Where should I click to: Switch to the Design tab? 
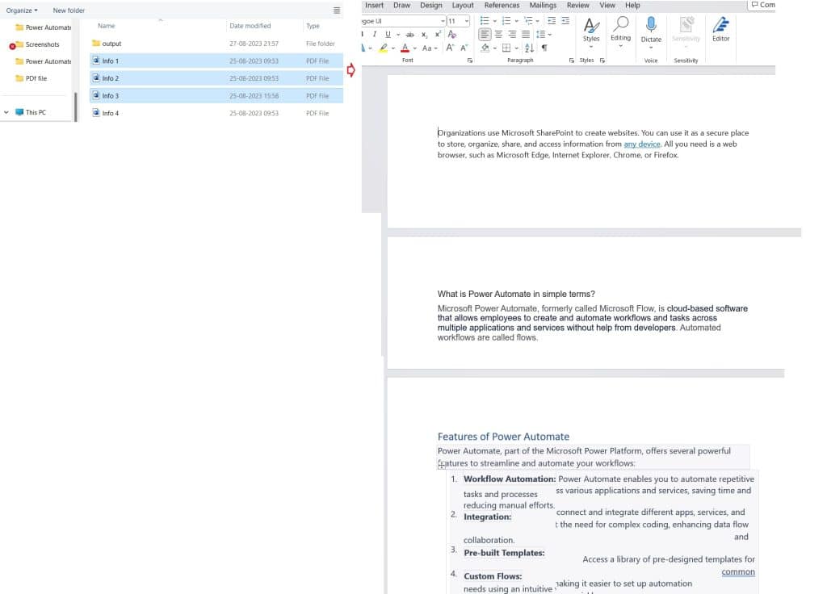click(x=431, y=6)
